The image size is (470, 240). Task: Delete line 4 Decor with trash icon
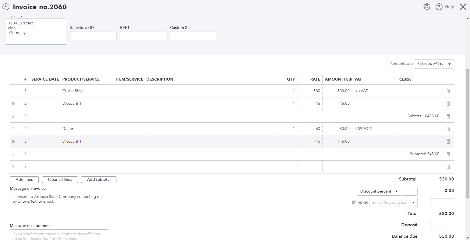click(x=448, y=129)
